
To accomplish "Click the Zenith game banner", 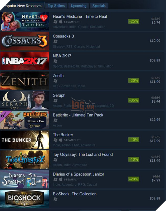I will [x=25, y=81].
